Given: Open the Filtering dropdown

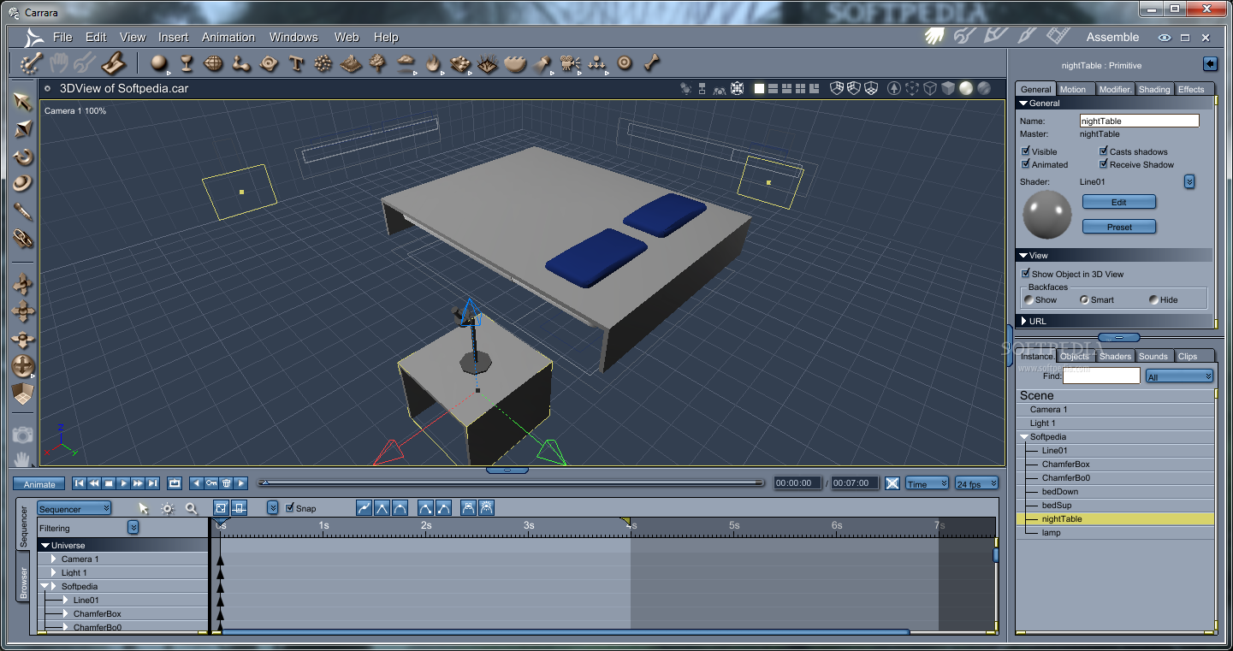Looking at the screenshot, I should [133, 528].
